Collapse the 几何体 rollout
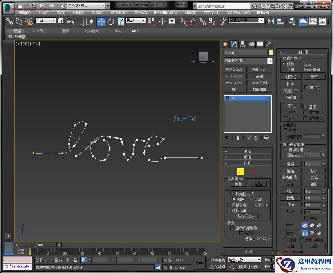Image resolution: width=333 pixels, height=273 pixels. point(302,52)
